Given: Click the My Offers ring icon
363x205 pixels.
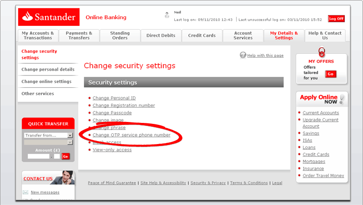Looking at the screenshot, I should point(322,52).
